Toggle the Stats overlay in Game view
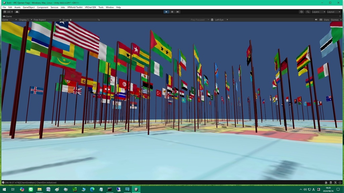 click(x=326, y=19)
